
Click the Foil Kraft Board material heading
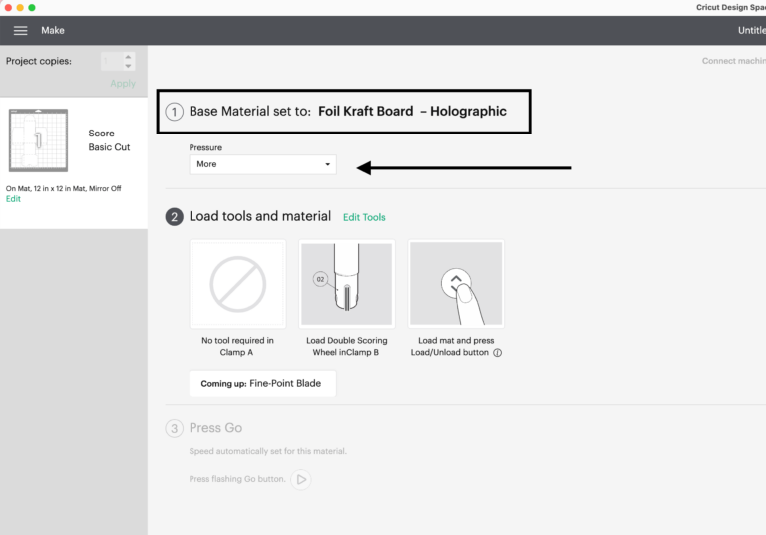(412, 112)
